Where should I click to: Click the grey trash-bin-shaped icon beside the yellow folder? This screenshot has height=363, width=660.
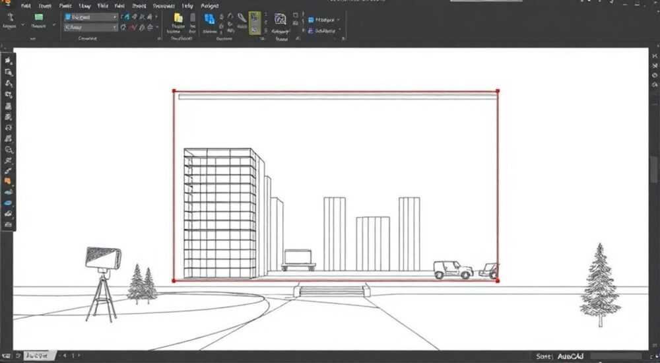[192, 18]
